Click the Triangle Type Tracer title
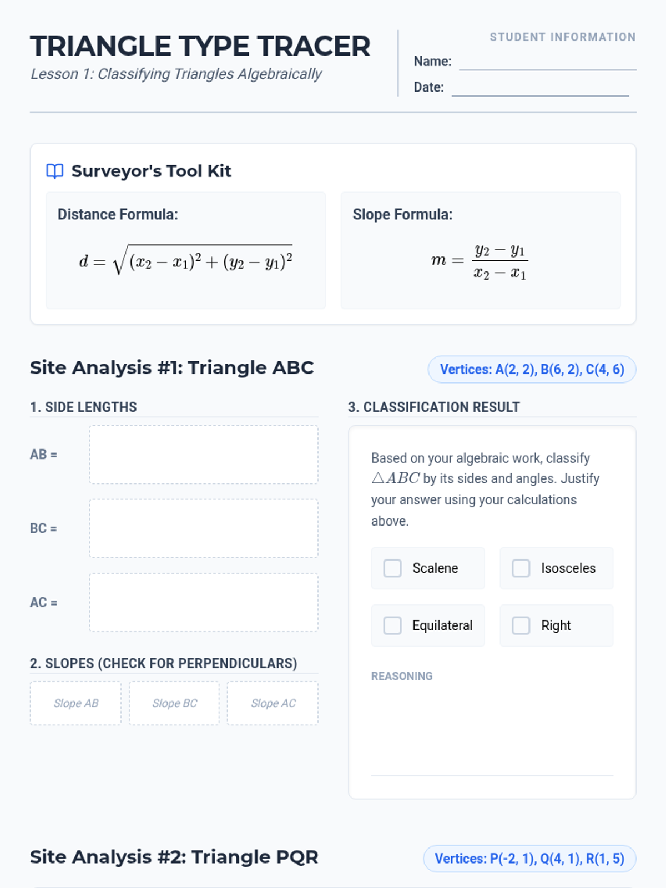Screen dimensions: 666x888 (x=200, y=46)
